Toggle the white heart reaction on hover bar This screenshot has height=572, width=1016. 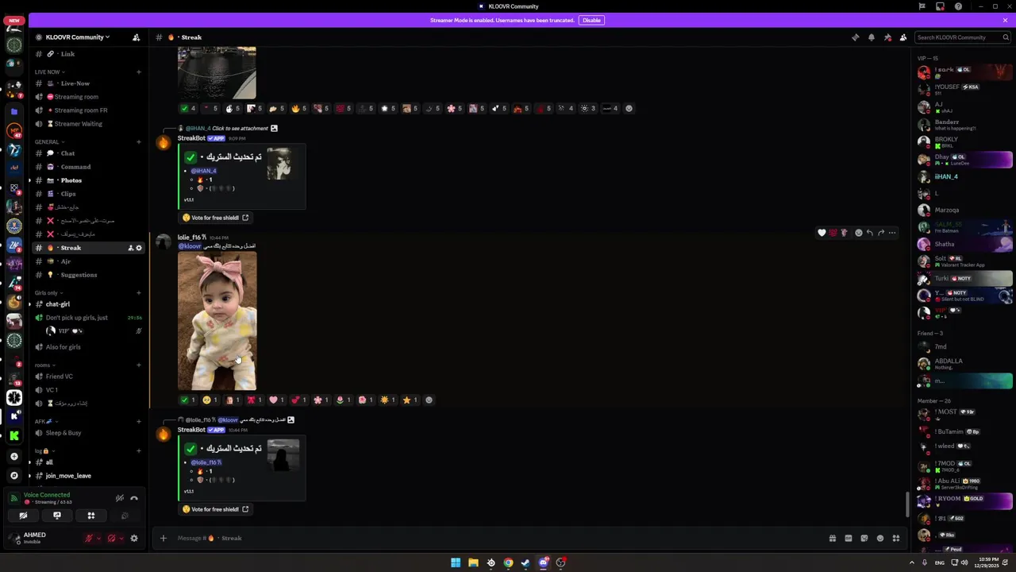[822, 233]
